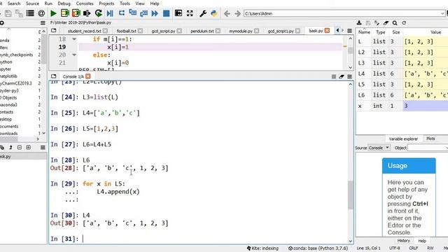The width and height of the screenshot is (448, 252).
Task: Click the Run current cell icon
Action: 65,13
